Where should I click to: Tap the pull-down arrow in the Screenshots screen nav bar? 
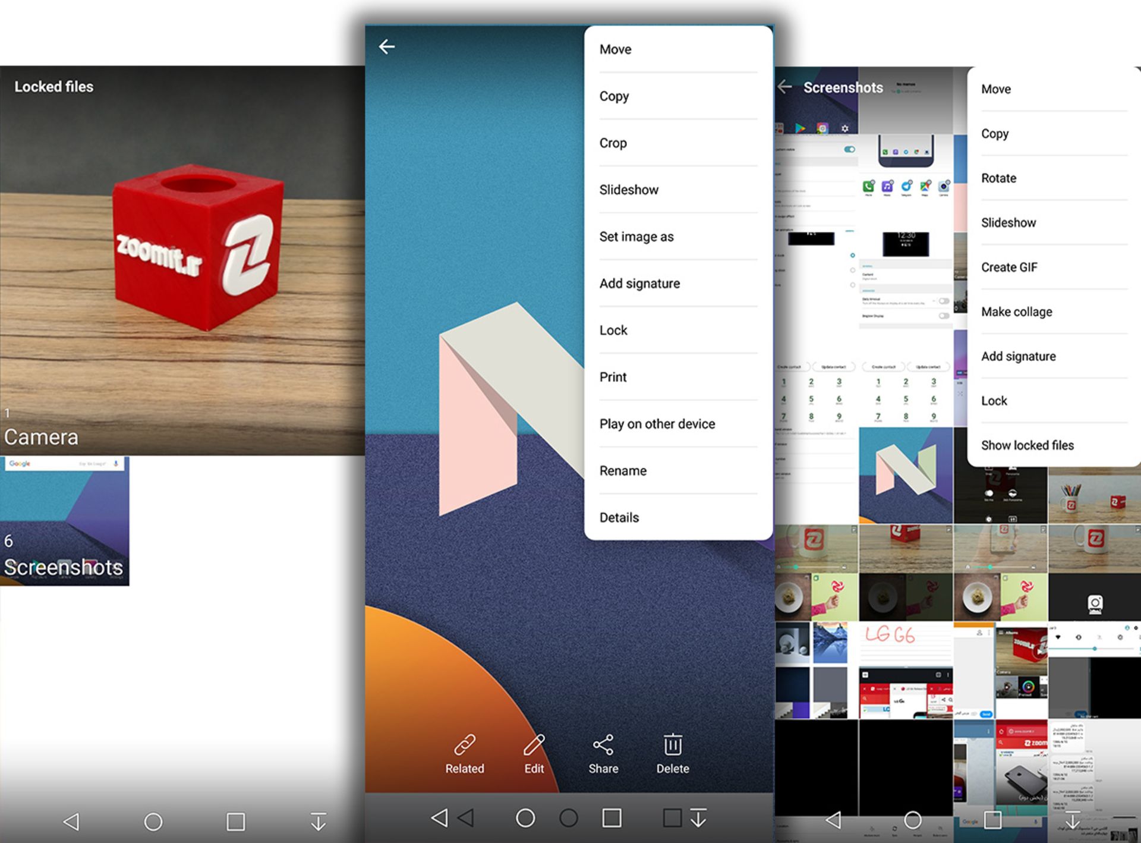click(1072, 820)
